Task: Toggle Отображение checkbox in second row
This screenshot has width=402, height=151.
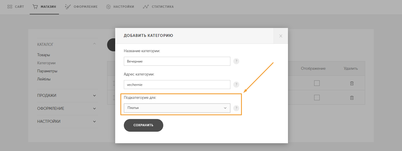Action: tap(317, 97)
